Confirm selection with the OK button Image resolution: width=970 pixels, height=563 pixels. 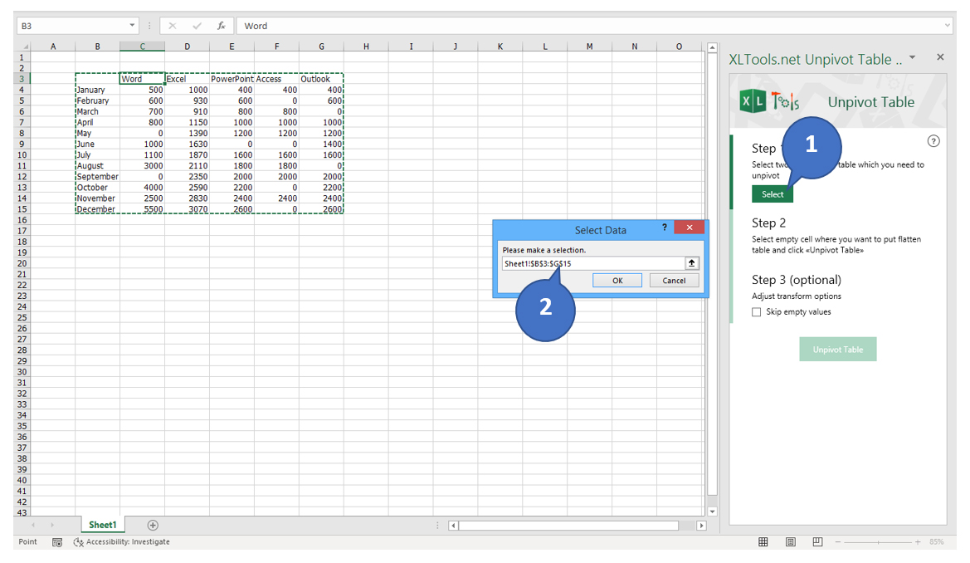pyautogui.click(x=617, y=281)
